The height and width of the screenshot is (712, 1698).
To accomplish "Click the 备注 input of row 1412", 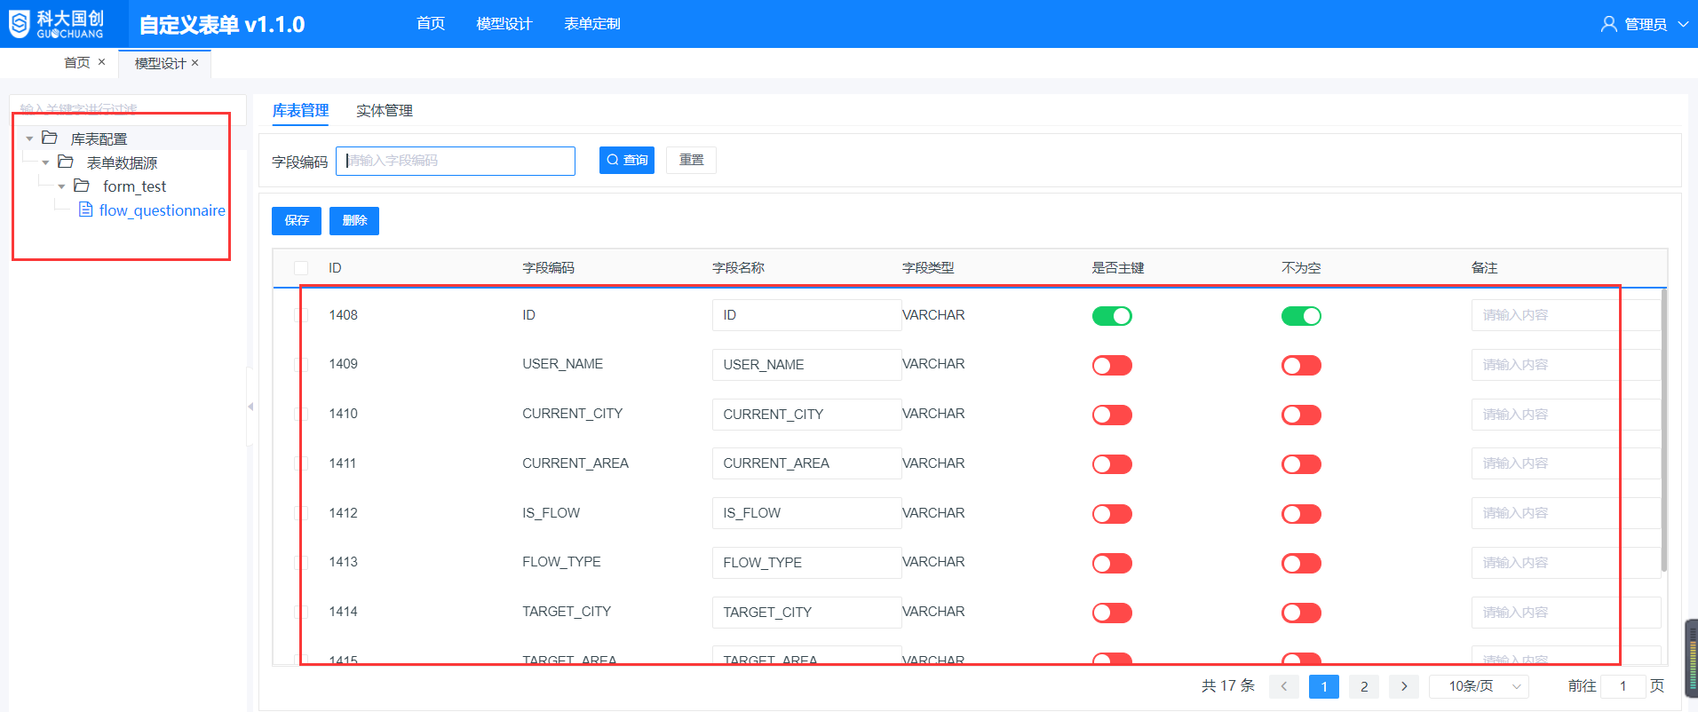I will tap(1566, 513).
